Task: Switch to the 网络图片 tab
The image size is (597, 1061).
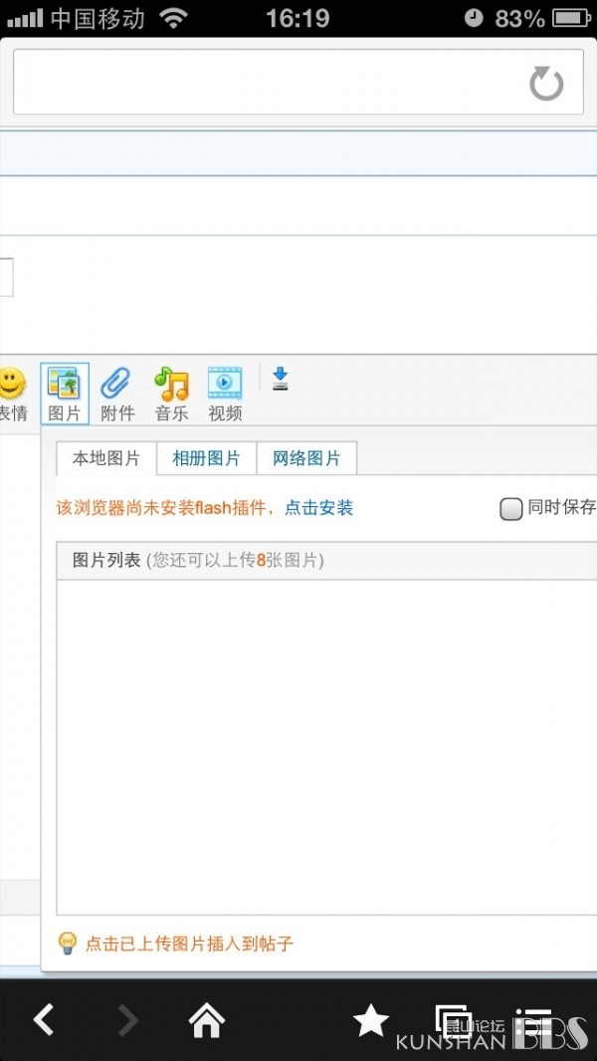Action: (x=306, y=458)
